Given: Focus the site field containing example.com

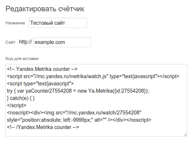Looking at the screenshot, I should [62, 42].
